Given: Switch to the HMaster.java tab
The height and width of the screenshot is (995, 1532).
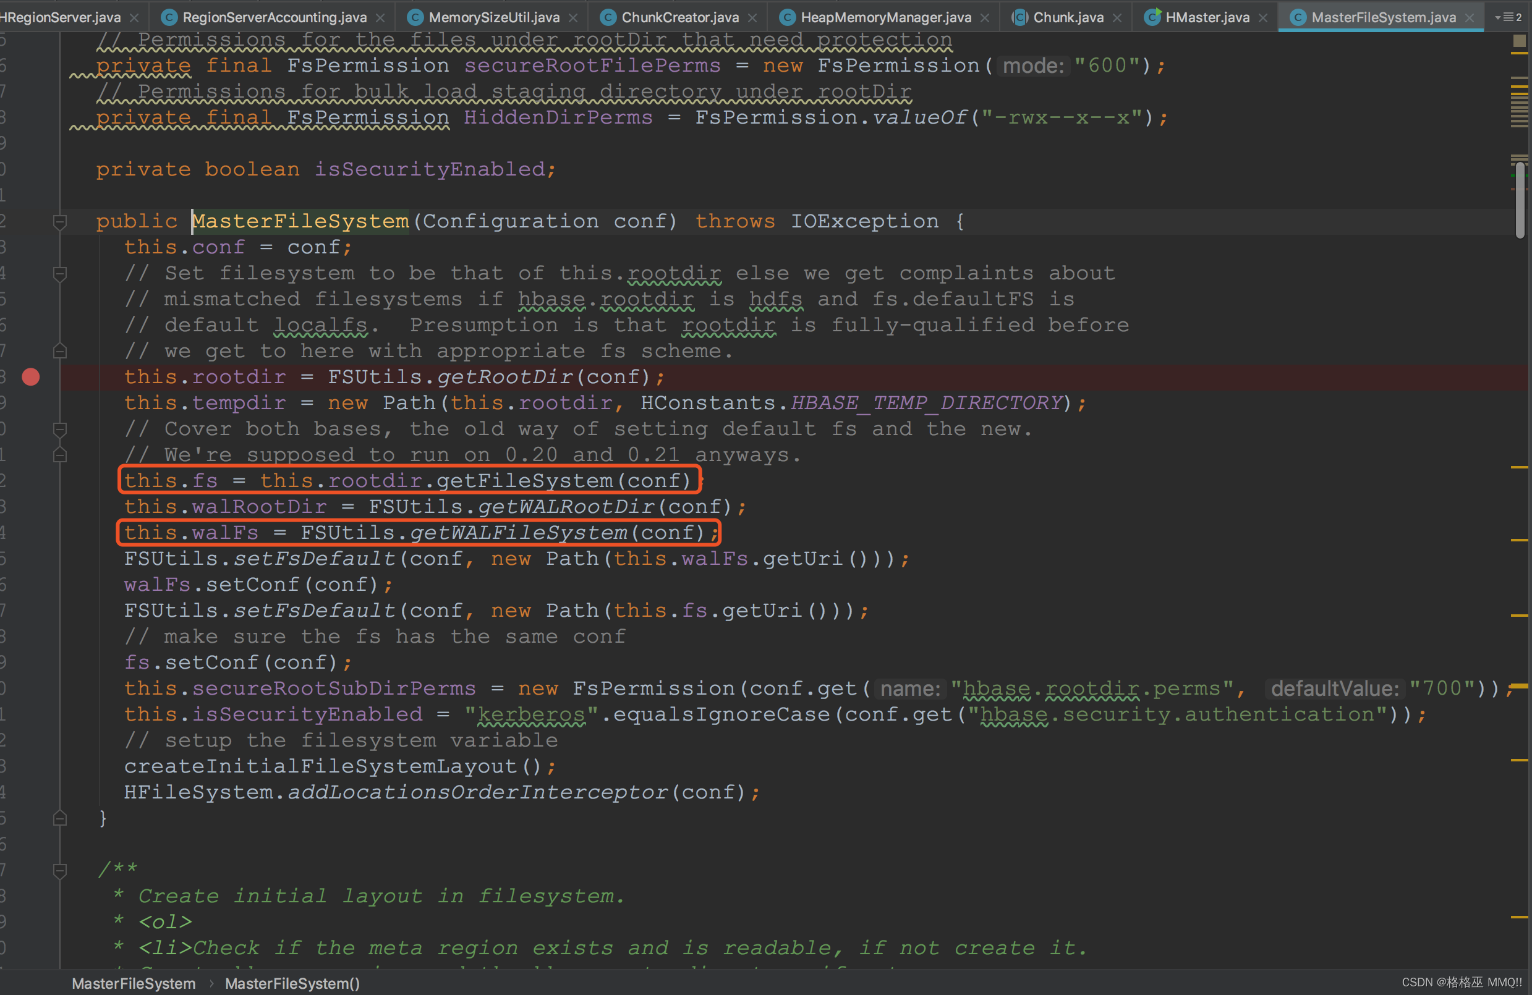Looking at the screenshot, I should (1207, 17).
